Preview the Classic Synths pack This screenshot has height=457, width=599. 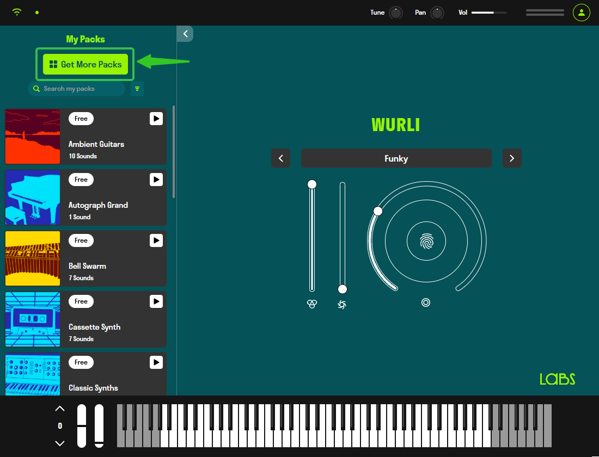[156, 362]
